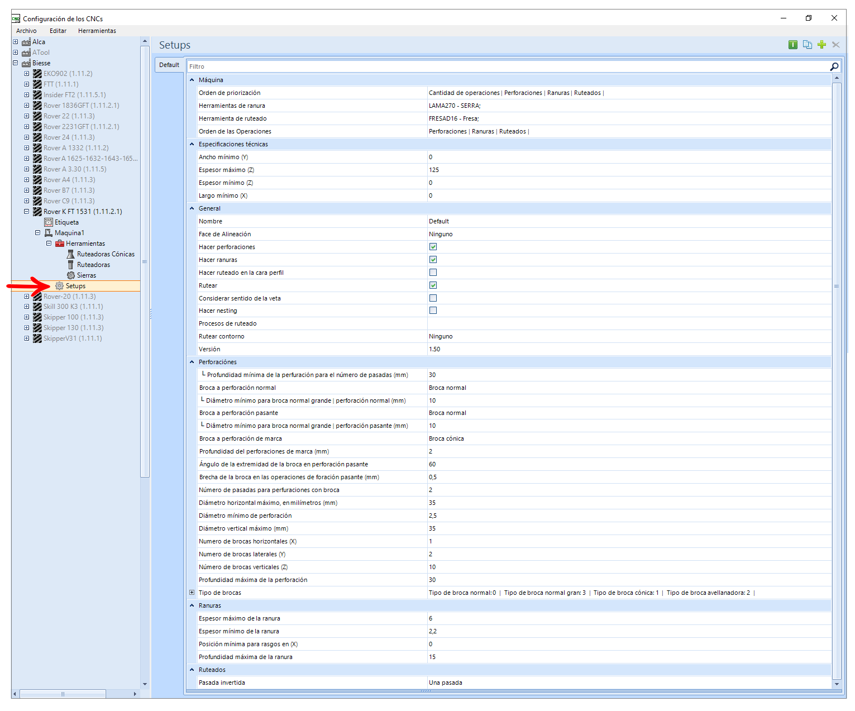Viewport: 855px width, 711px height.
Task: Click the Insider FT2 machine icon
Action: (x=37, y=95)
